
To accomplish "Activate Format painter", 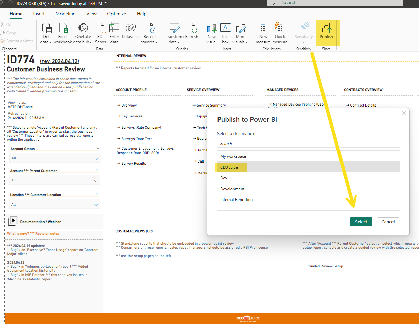I will [x=17, y=41].
